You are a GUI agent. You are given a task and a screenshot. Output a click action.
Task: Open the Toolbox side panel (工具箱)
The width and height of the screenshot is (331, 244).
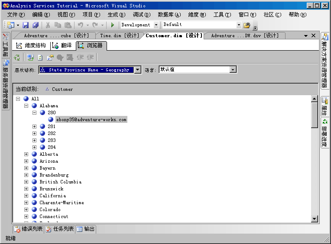6,45
